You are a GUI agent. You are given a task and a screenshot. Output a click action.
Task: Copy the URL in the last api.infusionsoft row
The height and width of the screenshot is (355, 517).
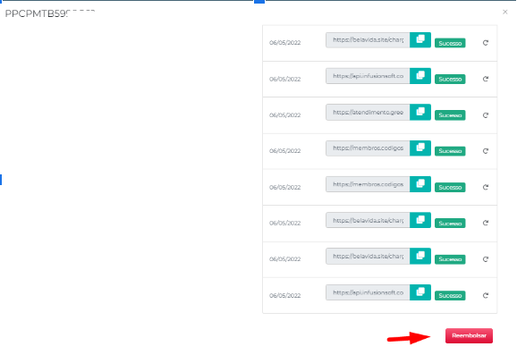coord(420,292)
